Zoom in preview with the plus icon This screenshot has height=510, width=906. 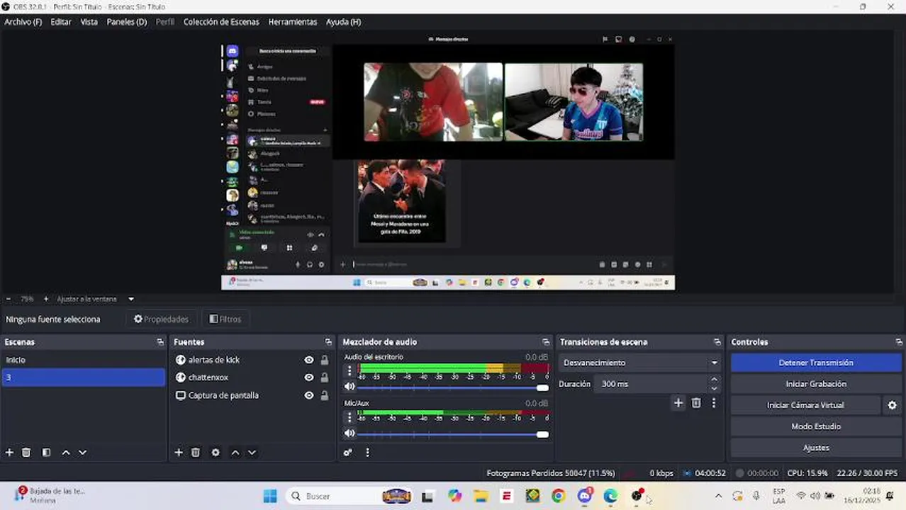pyautogui.click(x=46, y=299)
